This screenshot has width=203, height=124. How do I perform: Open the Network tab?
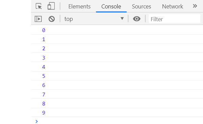click(x=172, y=6)
